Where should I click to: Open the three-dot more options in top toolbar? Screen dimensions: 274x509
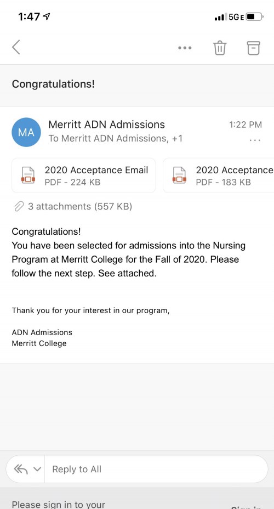185,48
